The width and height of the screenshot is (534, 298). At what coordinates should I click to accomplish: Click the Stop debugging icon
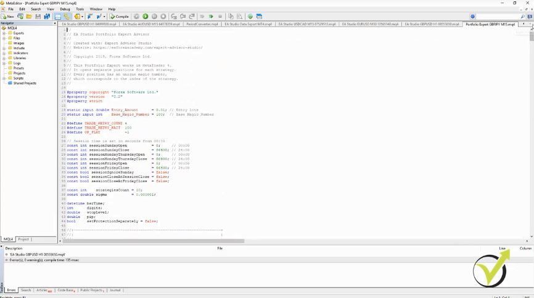click(163, 17)
